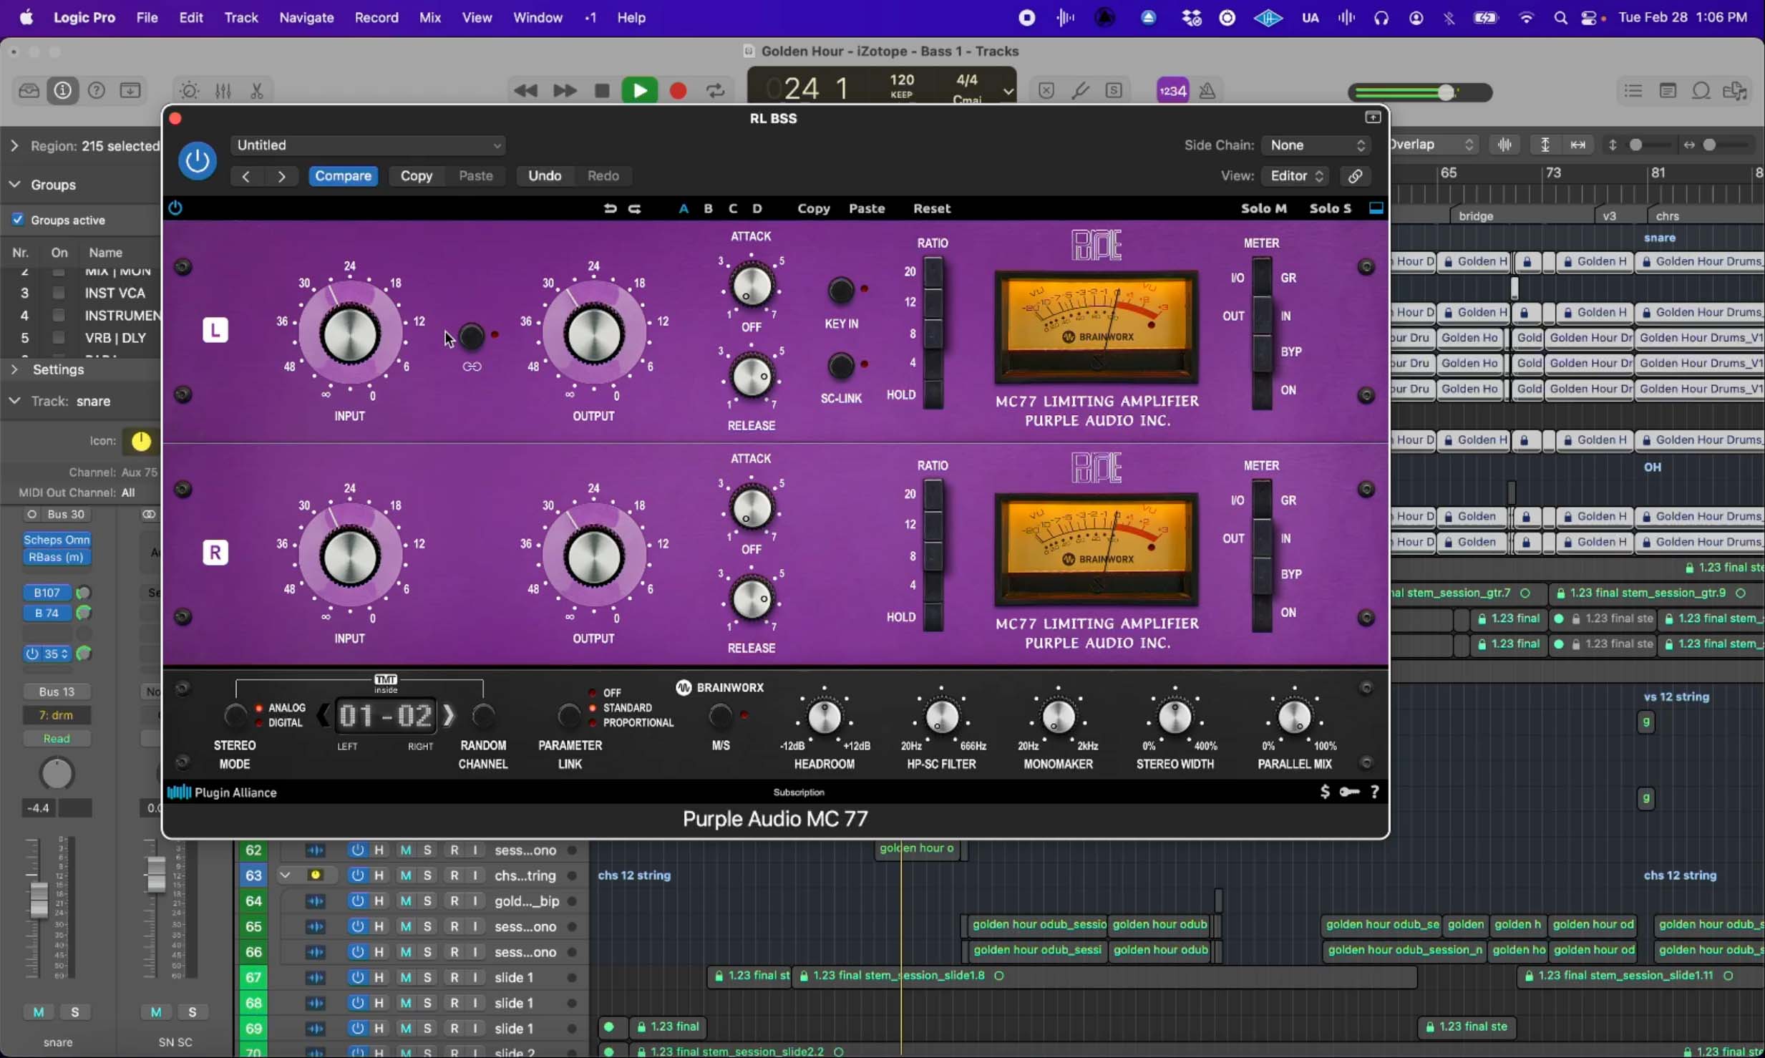This screenshot has width=1765, height=1058.
Task: Open the Side Chain None dropdown
Action: (1316, 145)
